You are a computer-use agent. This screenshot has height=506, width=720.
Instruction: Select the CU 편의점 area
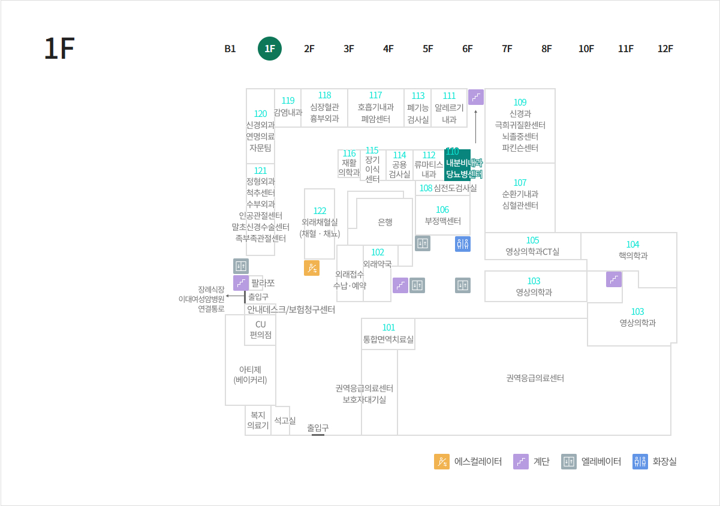(260, 330)
